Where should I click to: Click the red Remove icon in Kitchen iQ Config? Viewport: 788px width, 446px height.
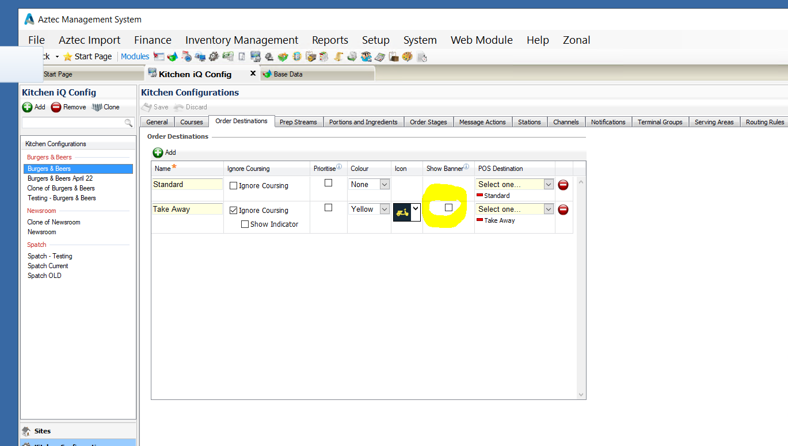coord(56,107)
